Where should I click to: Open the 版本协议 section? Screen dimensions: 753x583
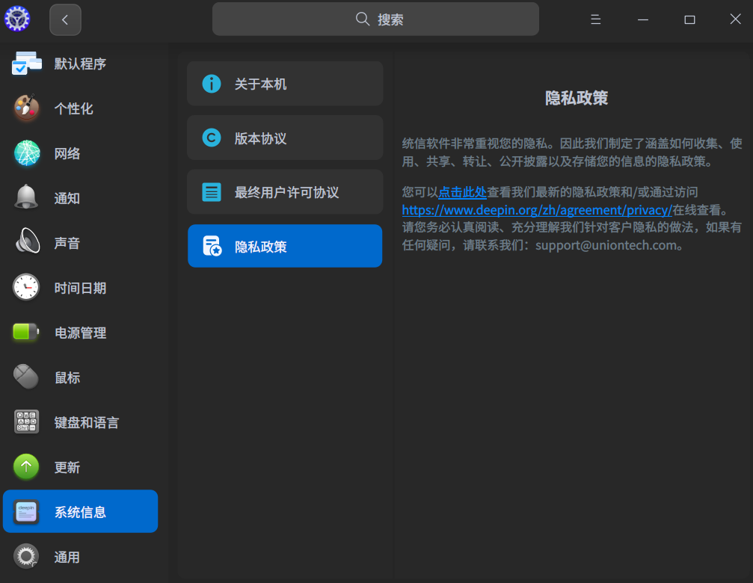click(x=284, y=138)
